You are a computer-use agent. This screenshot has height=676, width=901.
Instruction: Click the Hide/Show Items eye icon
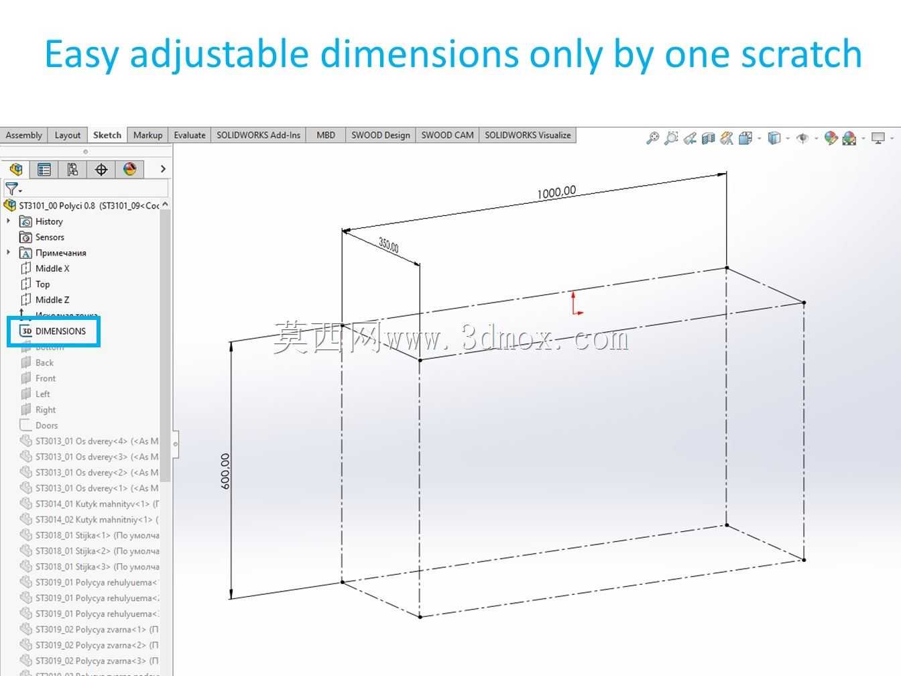[x=802, y=138]
